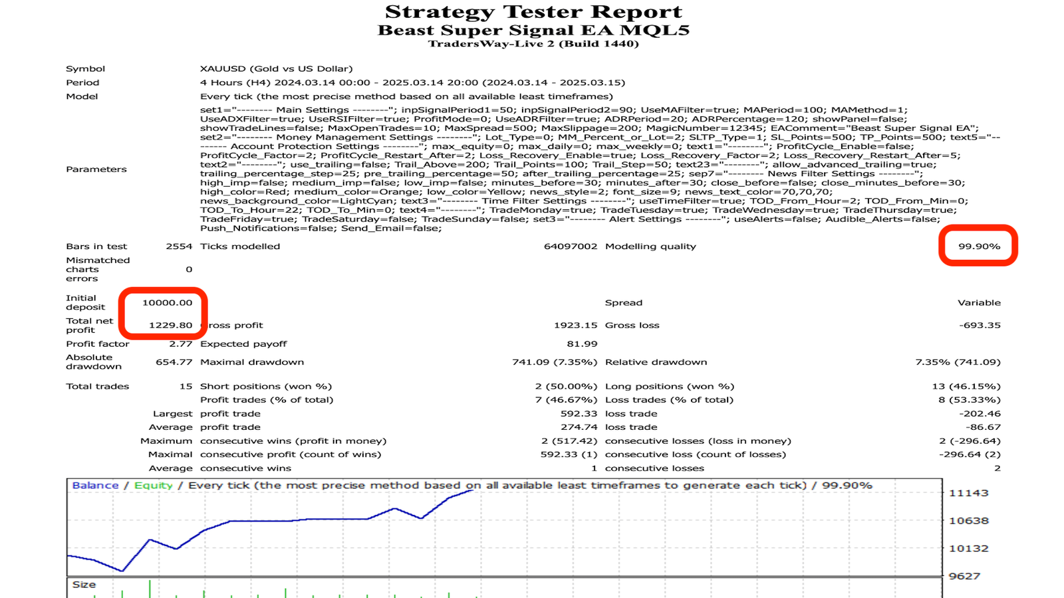This screenshot has width=1064, height=598.
Task: Click the Mismatched charts errors label
Action: pyautogui.click(x=98, y=269)
